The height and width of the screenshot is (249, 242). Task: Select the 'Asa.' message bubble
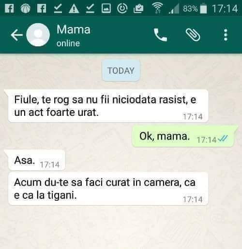[x=35, y=160]
